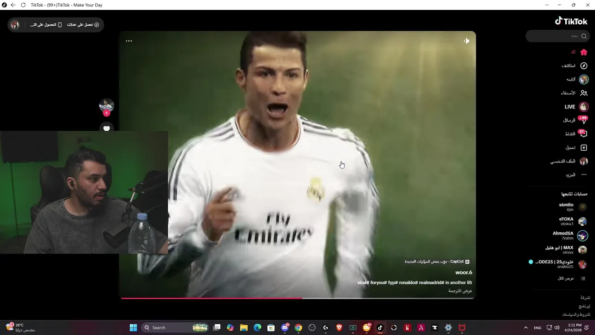Screen dimensions: 595x335
Task: Click the #viral hashtag
Action: (363, 282)
